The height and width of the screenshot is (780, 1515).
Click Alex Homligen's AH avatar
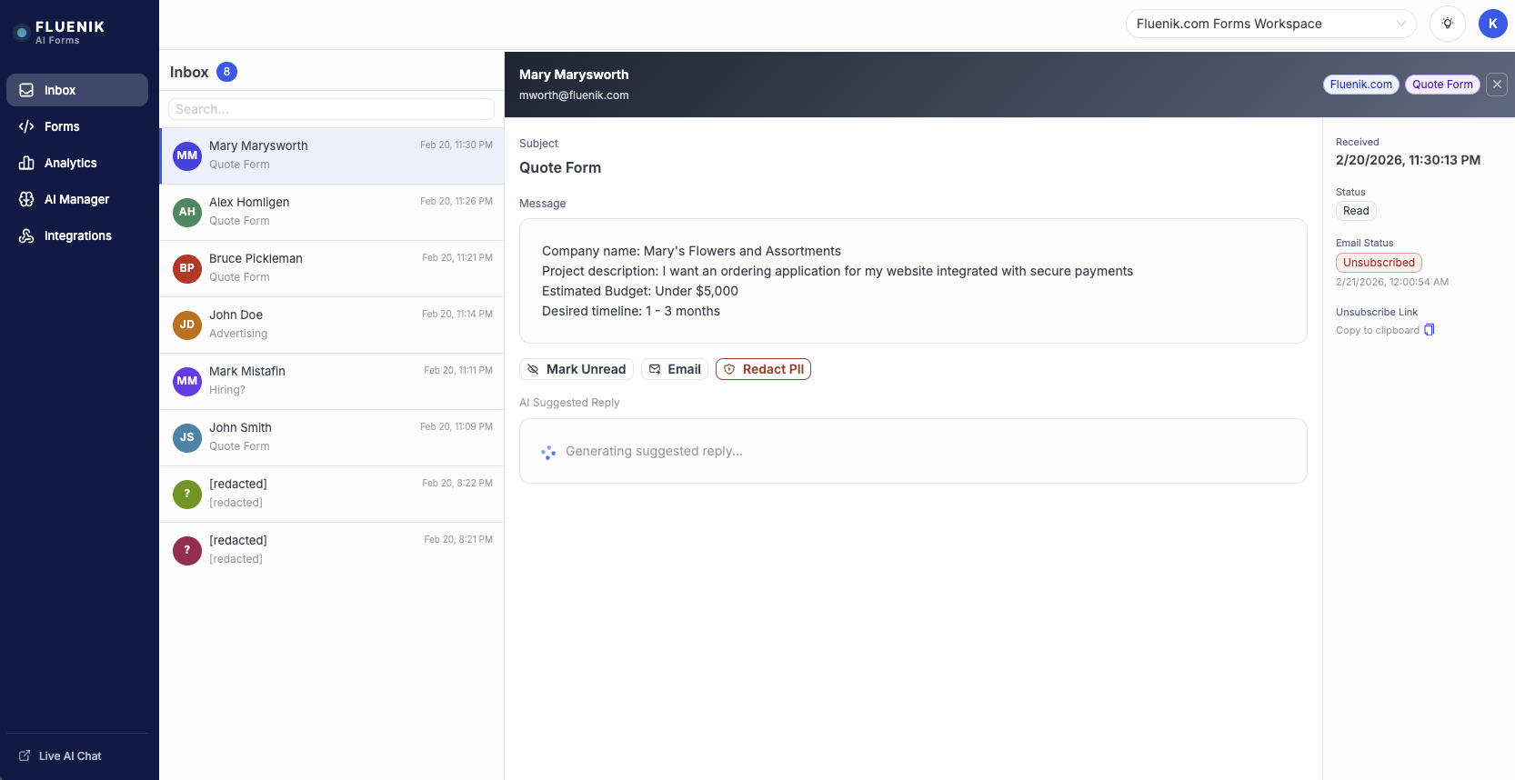click(187, 212)
